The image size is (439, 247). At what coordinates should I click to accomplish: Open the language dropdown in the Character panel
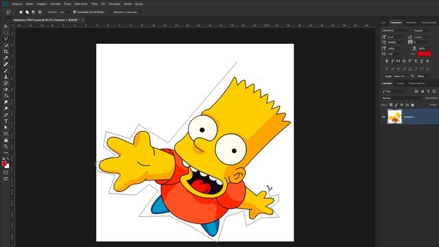click(396, 76)
